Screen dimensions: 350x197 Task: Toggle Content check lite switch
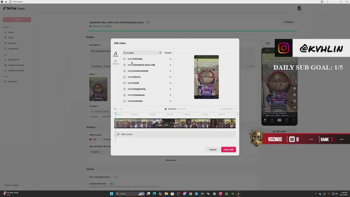pyautogui.click(x=112, y=184)
